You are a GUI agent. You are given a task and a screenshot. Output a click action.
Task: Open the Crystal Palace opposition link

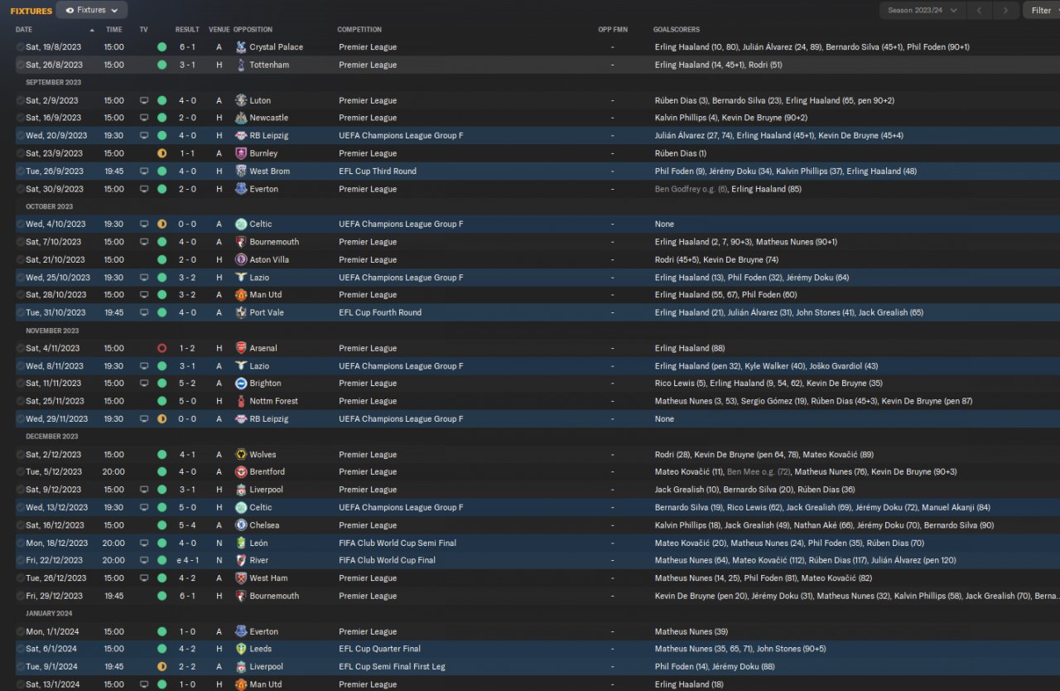point(277,47)
